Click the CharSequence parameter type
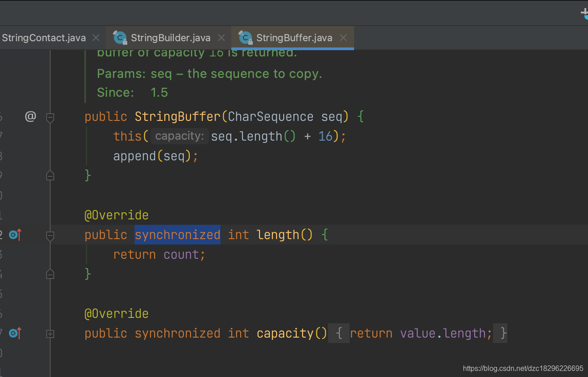This screenshot has width=588, height=377. click(271, 117)
